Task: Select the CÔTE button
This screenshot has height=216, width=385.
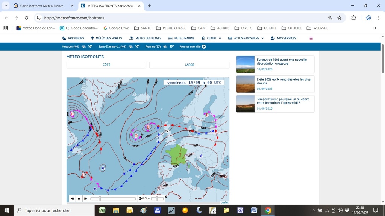Action: tap(106, 65)
